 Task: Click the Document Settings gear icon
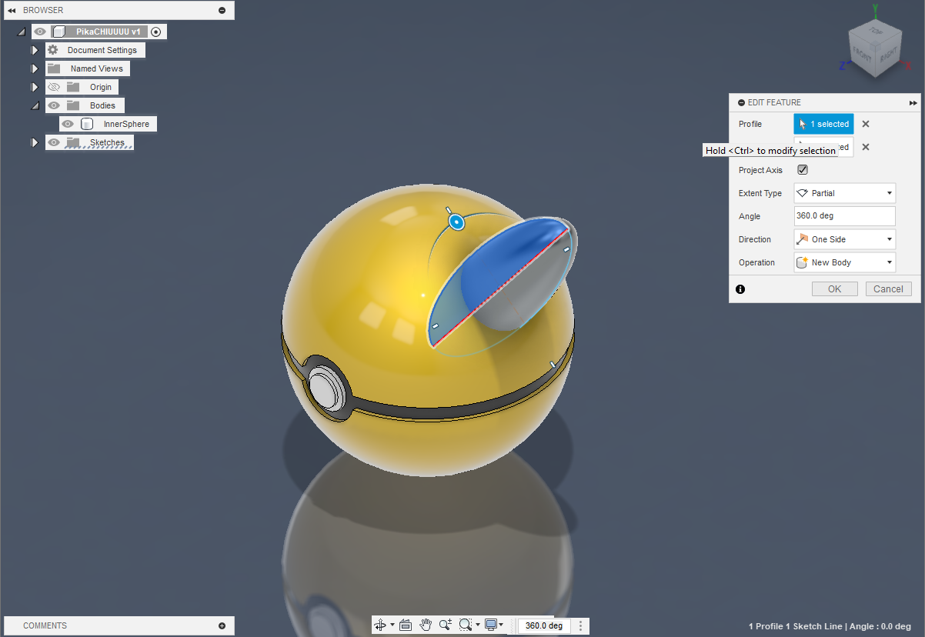coord(53,50)
